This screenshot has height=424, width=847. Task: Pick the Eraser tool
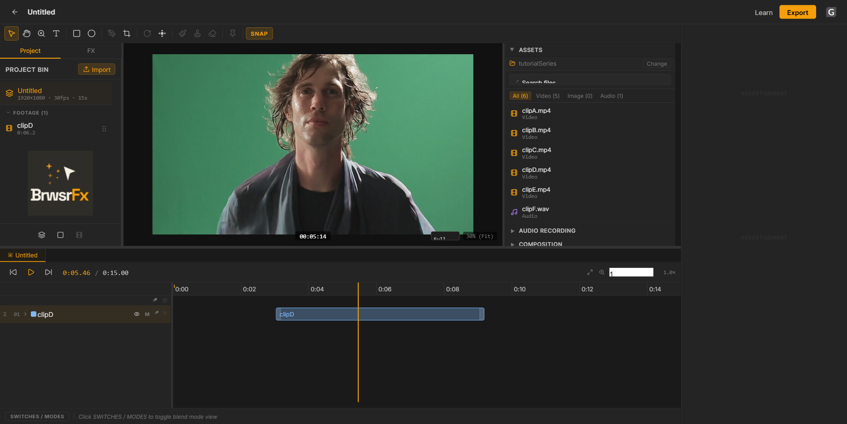(x=212, y=33)
